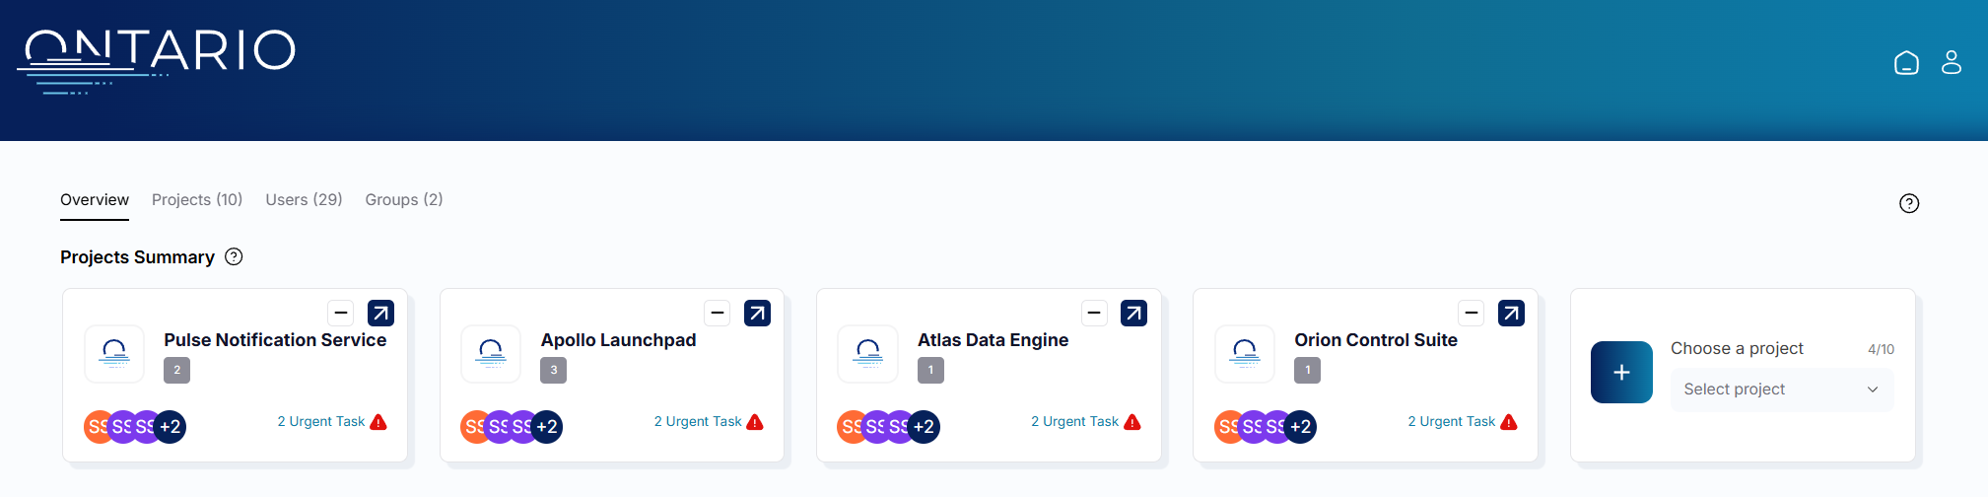Open Orion Control Suite via arrow icon
The height and width of the screenshot is (497, 1988).
(x=1511, y=314)
